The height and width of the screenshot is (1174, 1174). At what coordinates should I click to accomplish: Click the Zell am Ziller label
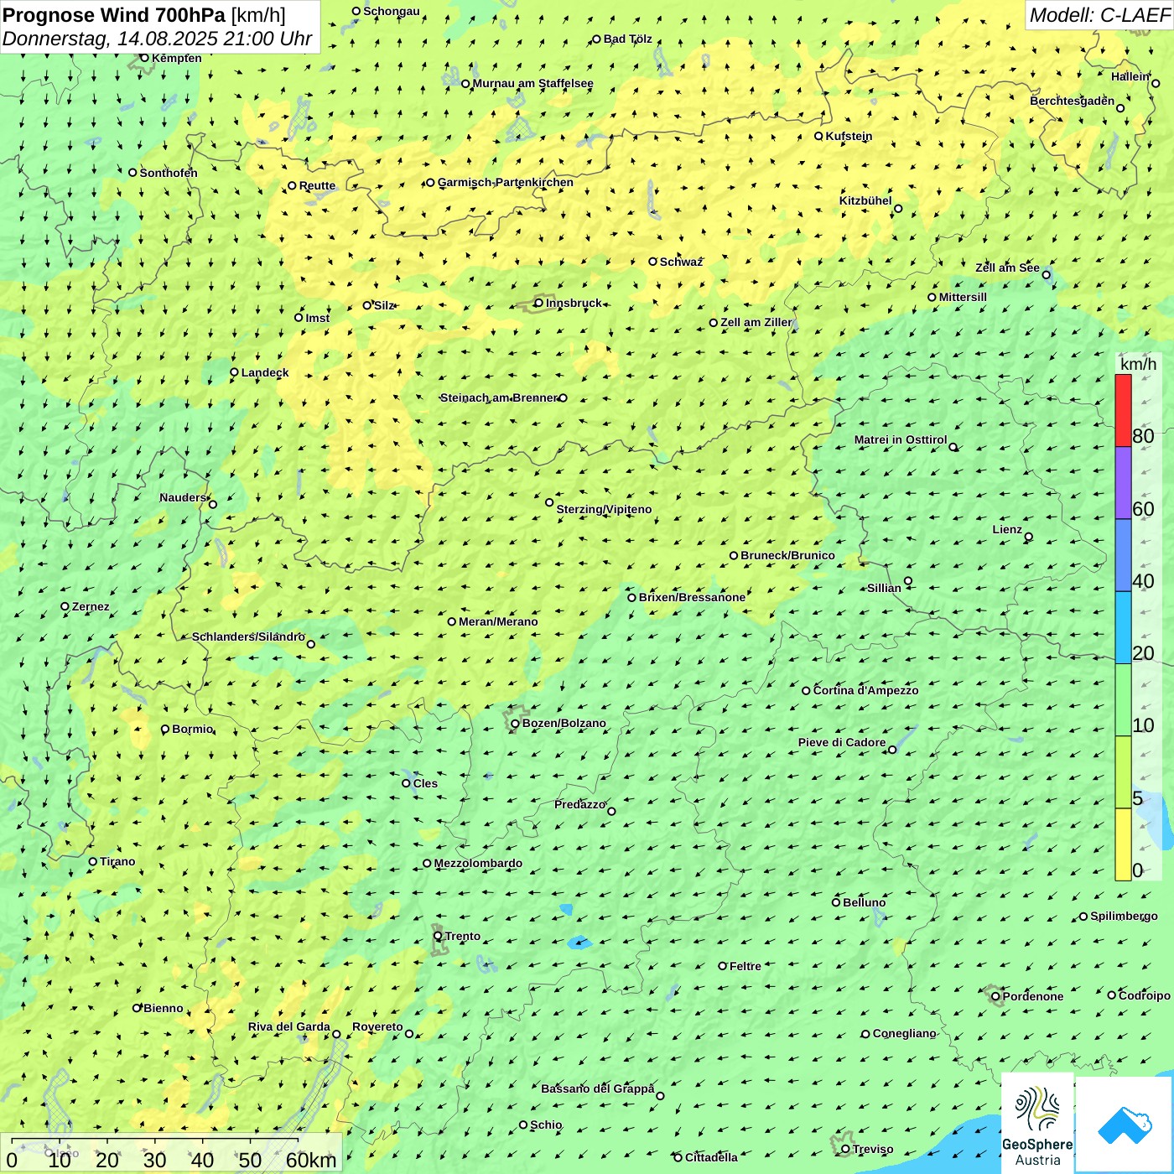tap(756, 322)
